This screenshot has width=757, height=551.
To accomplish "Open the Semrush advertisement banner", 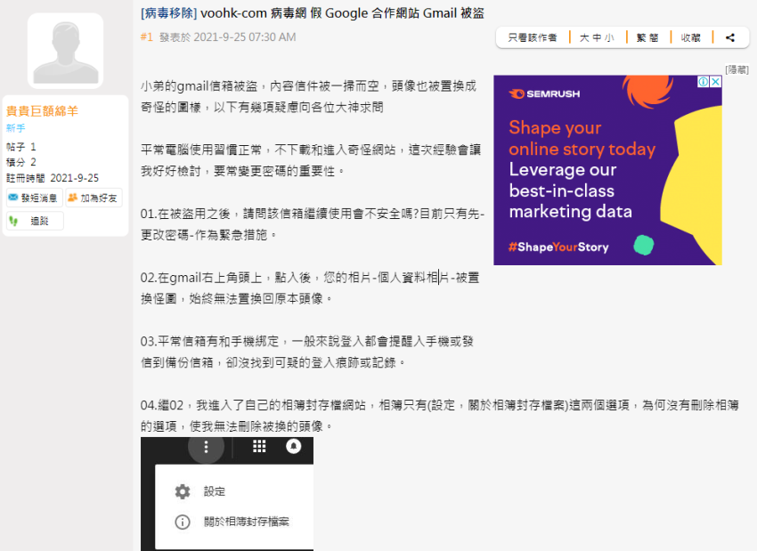I will click(607, 170).
